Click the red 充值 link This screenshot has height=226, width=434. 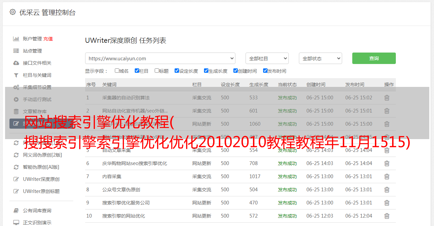click(x=48, y=39)
